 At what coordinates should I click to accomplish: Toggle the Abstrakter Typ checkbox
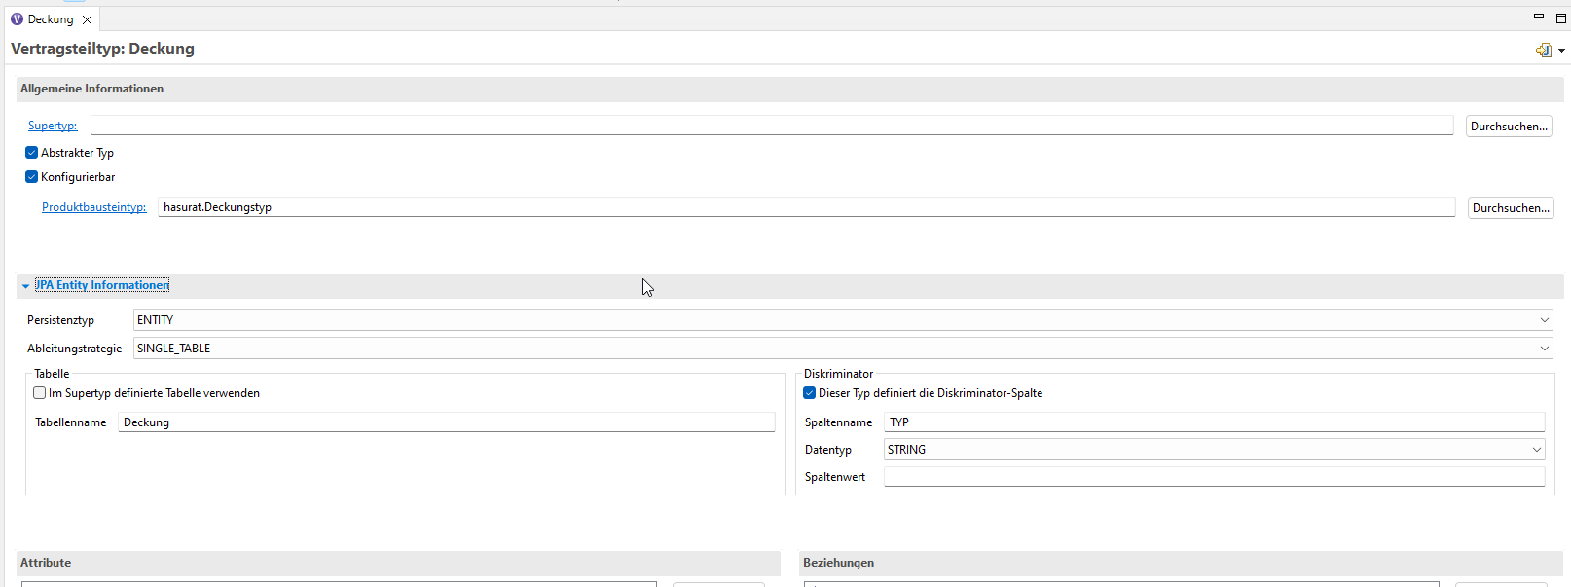(32, 153)
